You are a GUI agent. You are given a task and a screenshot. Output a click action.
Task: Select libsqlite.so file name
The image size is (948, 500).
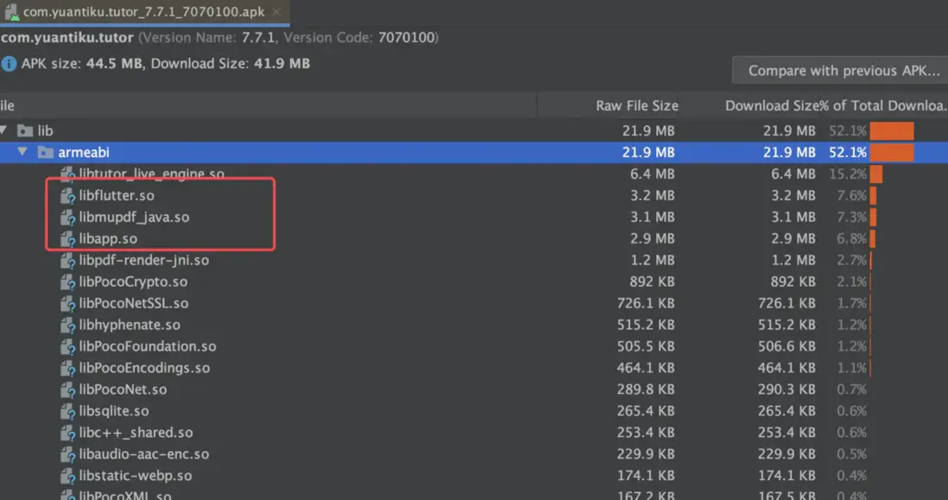point(114,411)
